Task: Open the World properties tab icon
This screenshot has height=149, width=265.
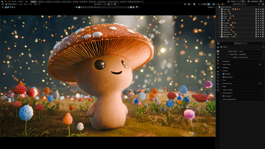Action: click(218, 64)
